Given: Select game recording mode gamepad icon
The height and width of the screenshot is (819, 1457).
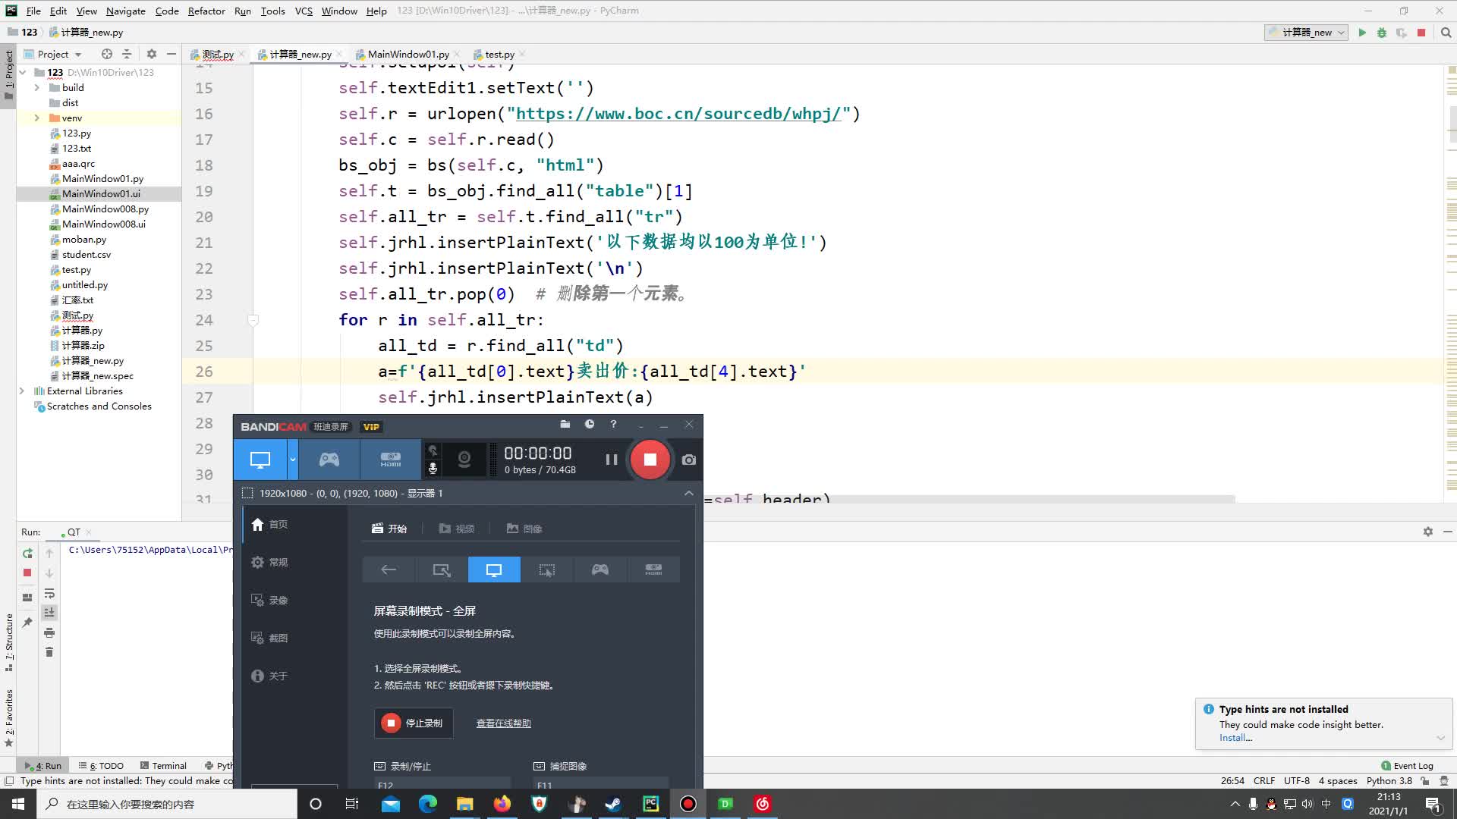Looking at the screenshot, I should point(329,460).
